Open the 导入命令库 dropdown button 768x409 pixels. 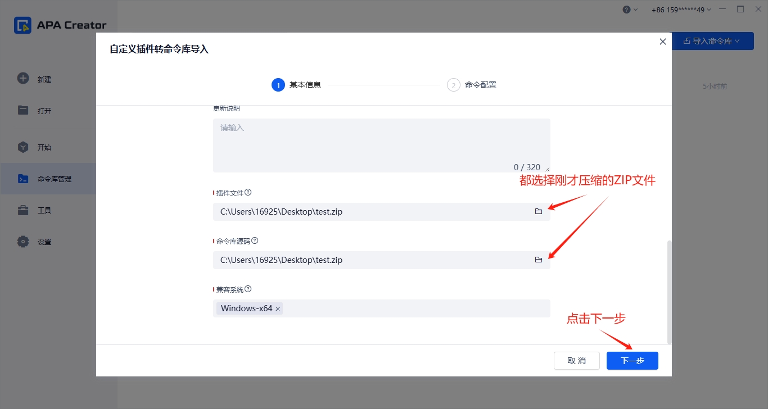click(x=713, y=41)
